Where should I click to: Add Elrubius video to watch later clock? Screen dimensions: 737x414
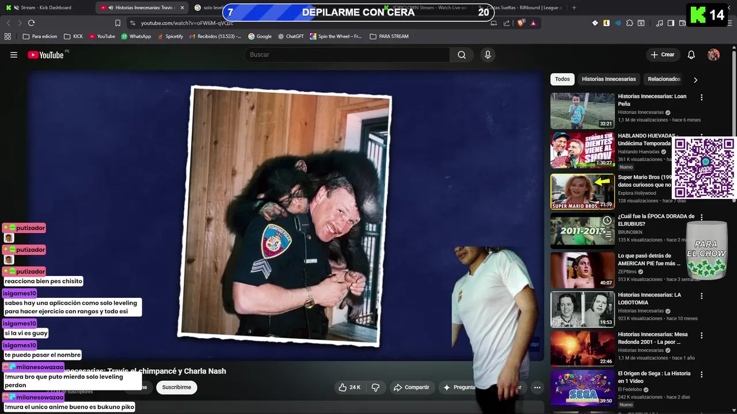pos(607,220)
